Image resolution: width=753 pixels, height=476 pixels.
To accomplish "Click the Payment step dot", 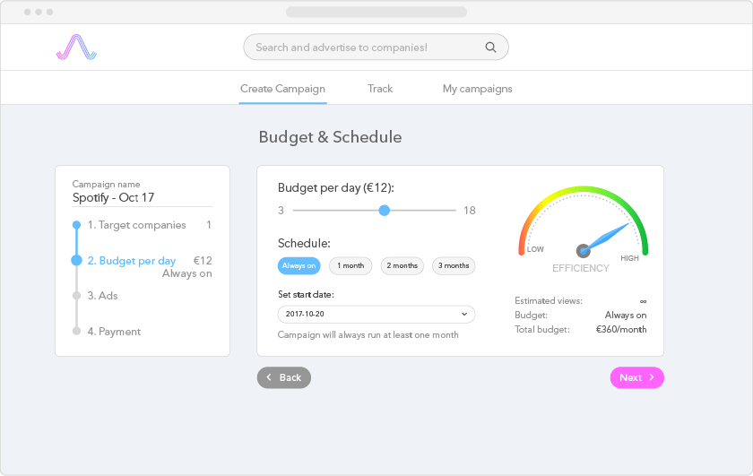I will pos(77,331).
